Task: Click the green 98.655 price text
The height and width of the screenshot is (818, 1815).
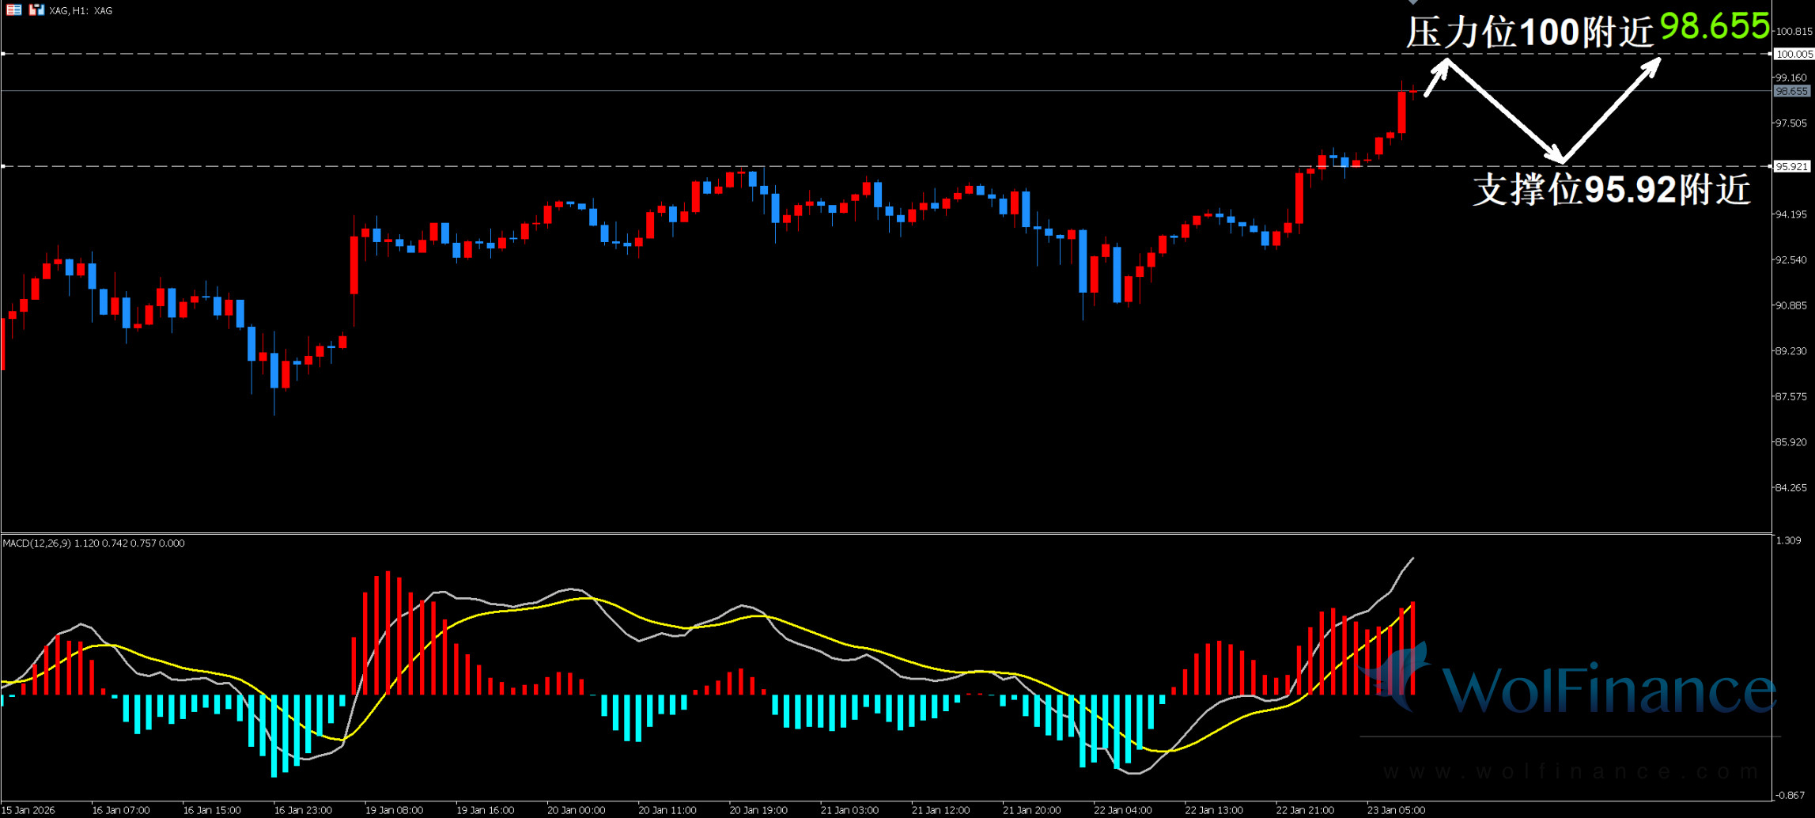Action: coord(1714,27)
